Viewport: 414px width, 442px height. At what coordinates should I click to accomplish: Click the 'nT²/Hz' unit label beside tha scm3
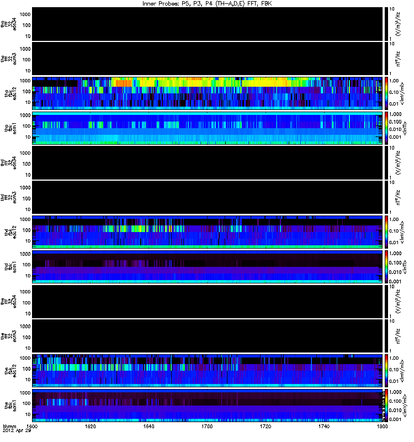pos(398,59)
